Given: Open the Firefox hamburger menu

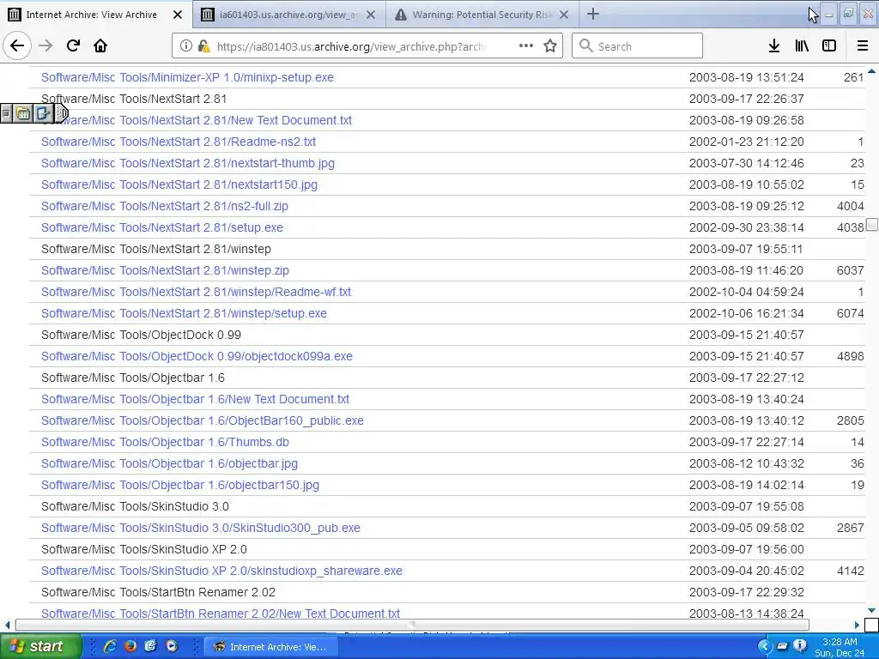Looking at the screenshot, I should 863,46.
